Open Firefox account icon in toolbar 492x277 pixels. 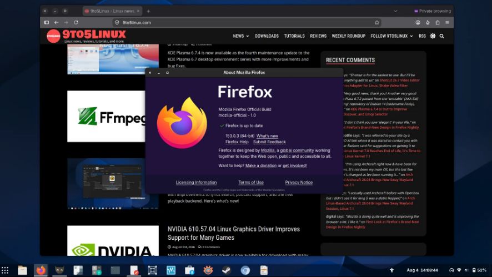coord(418,23)
